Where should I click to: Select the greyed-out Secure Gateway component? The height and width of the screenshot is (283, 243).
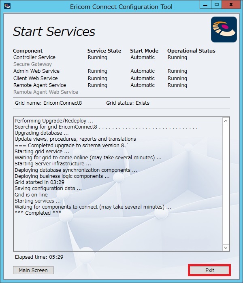pyautogui.click(x=32, y=64)
